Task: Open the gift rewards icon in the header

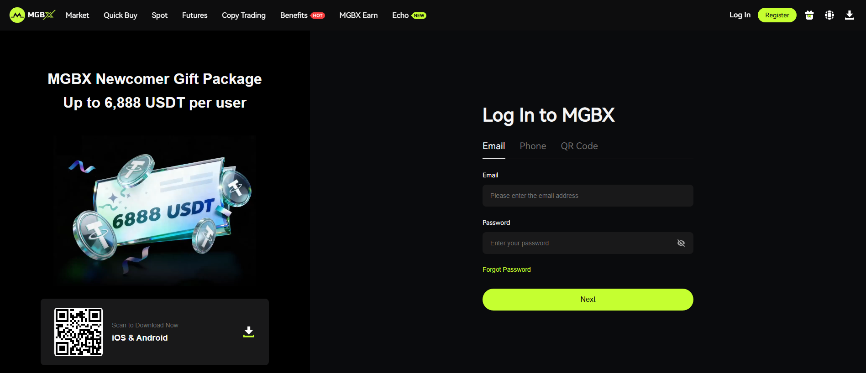Action: (809, 15)
